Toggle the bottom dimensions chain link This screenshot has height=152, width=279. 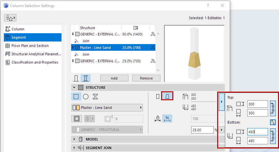click(273, 136)
